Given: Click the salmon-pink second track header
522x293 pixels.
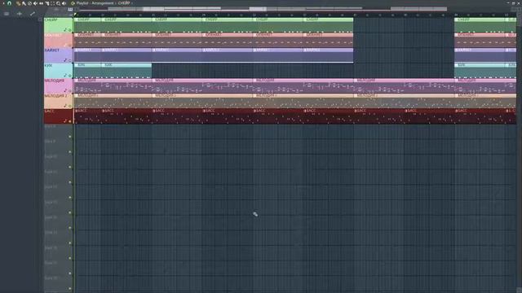Looking at the screenshot, I should [x=58, y=40].
